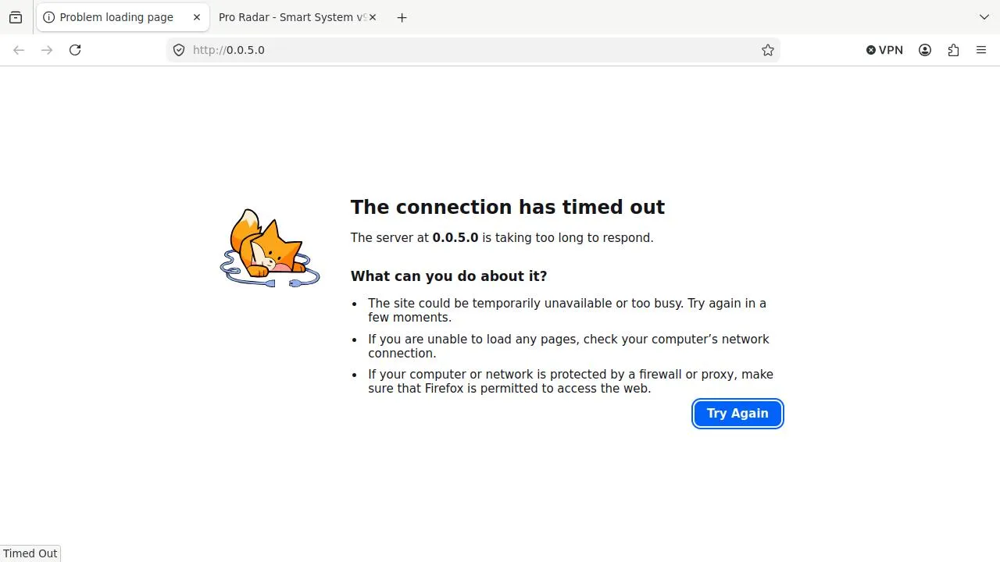Switch to Pro Radar - Smart System tab
Viewport: 1000px width, 562px height.
point(289,17)
